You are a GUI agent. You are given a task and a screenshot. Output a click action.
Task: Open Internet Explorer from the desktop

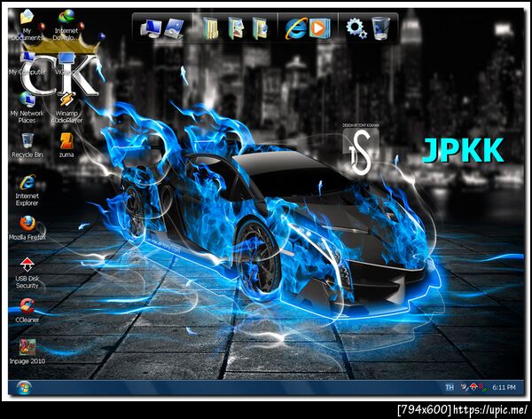click(27, 190)
